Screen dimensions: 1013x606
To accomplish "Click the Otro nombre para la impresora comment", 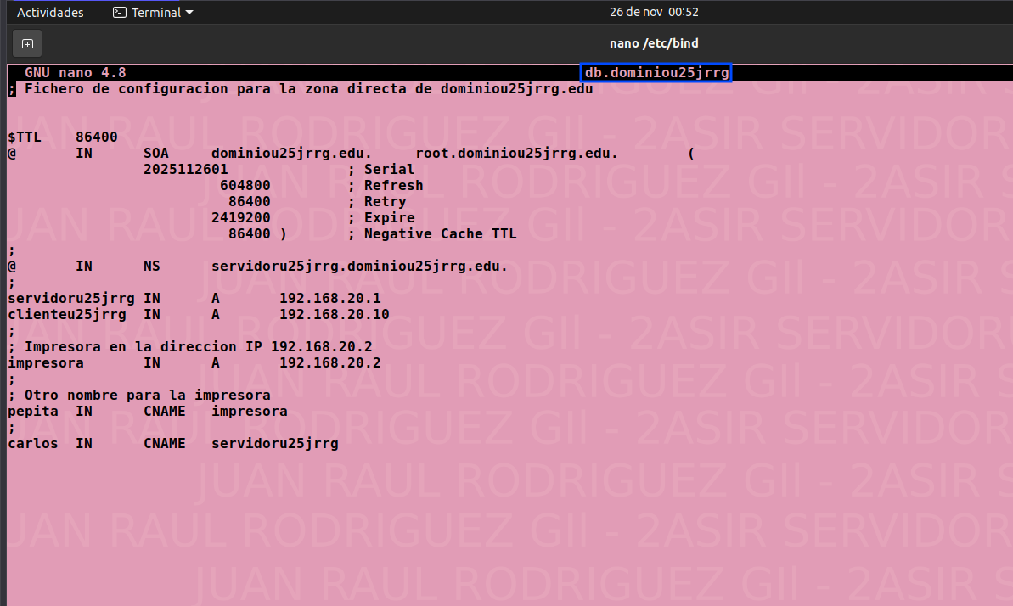I will [139, 396].
